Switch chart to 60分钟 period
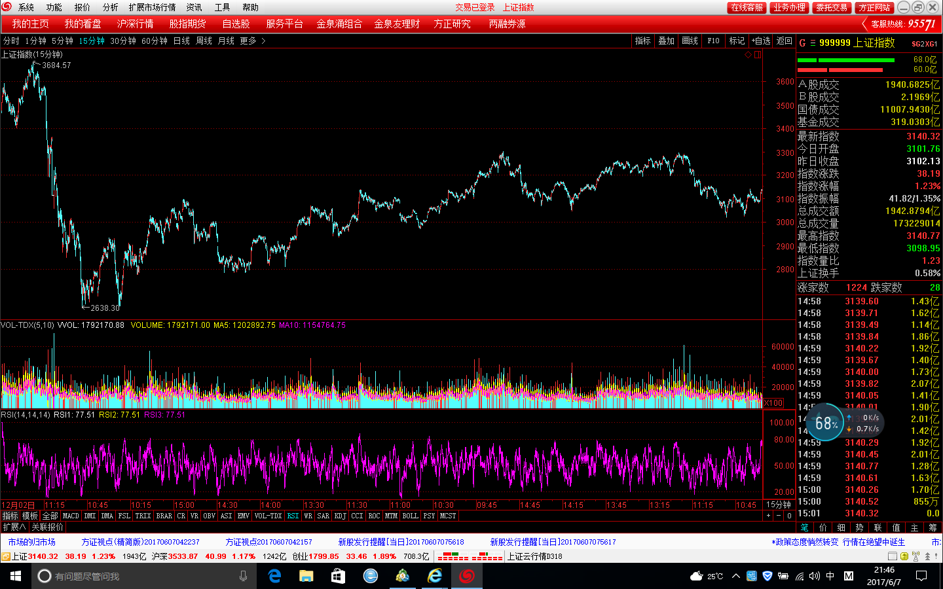The image size is (943, 589). point(155,41)
